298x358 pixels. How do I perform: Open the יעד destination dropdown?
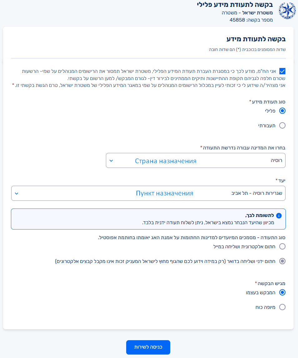tap(148, 193)
